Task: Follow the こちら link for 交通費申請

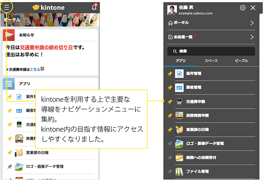Action: coord(35,70)
